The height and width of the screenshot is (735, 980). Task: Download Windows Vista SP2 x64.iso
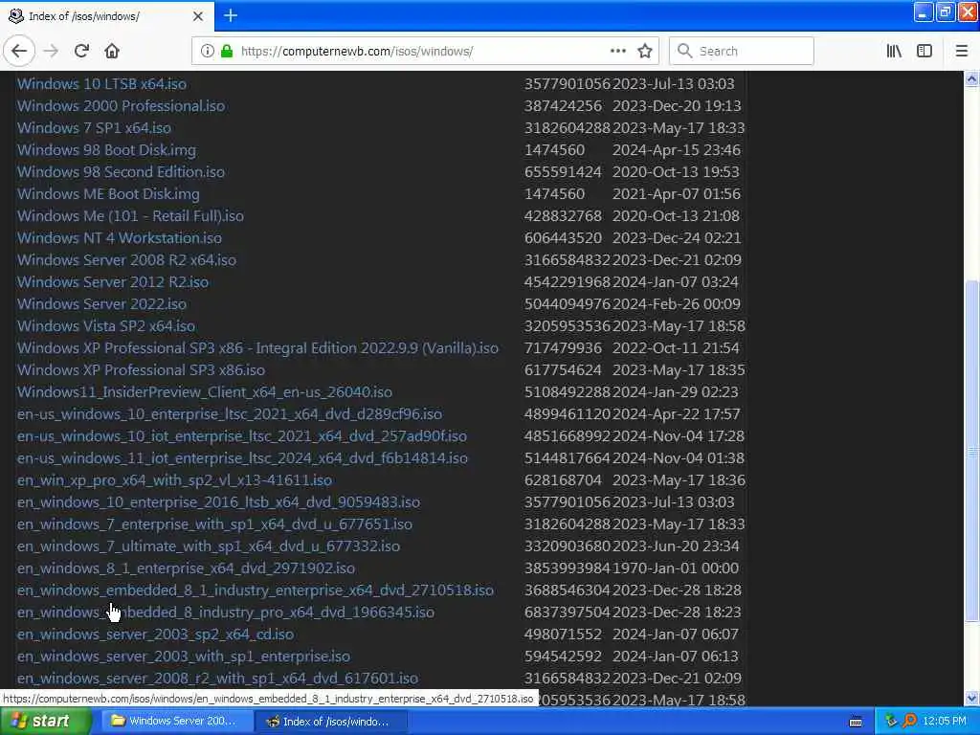coord(105,325)
